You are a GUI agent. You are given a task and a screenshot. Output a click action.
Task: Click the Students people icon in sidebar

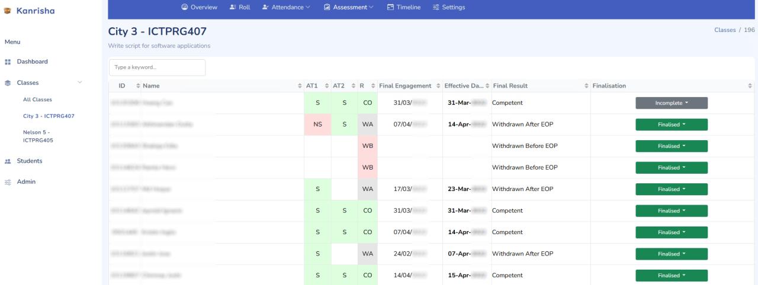click(x=8, y=161)
